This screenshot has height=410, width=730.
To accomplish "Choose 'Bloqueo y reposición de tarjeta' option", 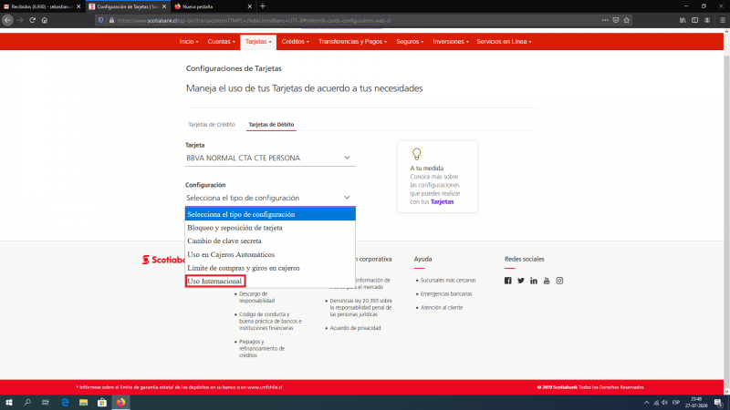I will 235,228.
